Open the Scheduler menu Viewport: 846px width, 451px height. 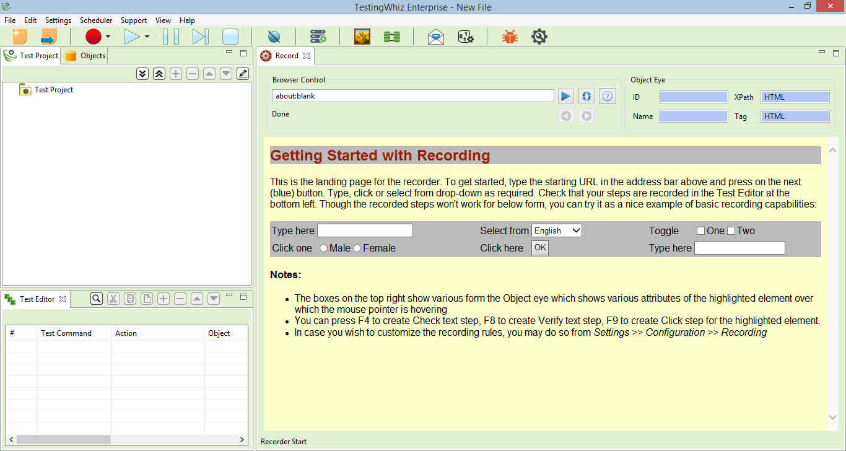tap(96, 20)
